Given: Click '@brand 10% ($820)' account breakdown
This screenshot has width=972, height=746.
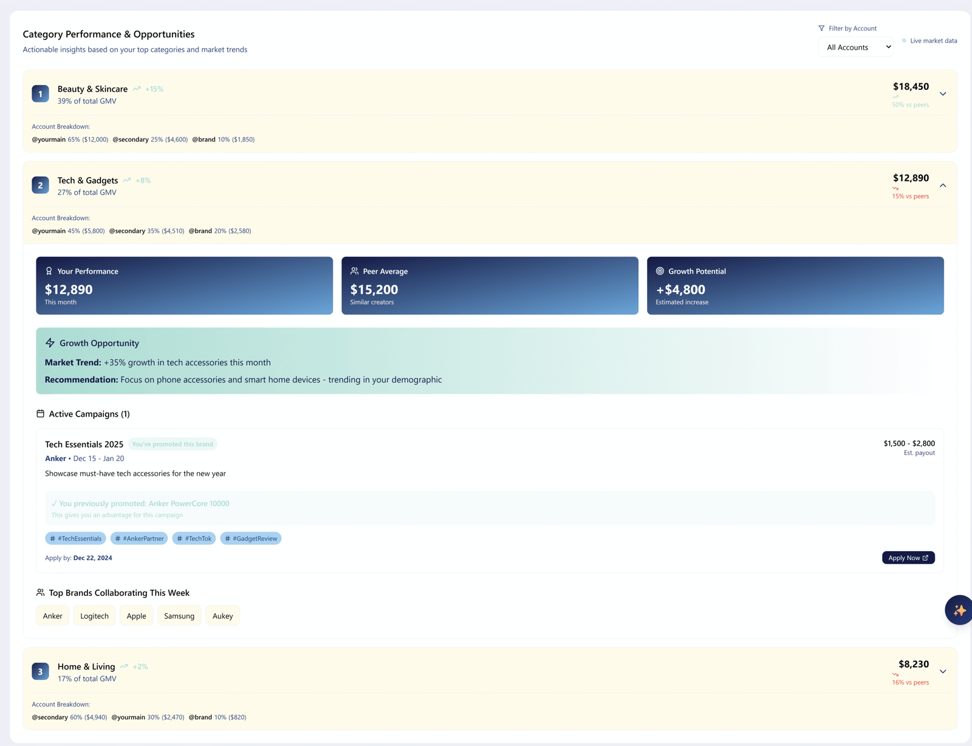Looking at the screenshot, I should (x=217, y=717).
